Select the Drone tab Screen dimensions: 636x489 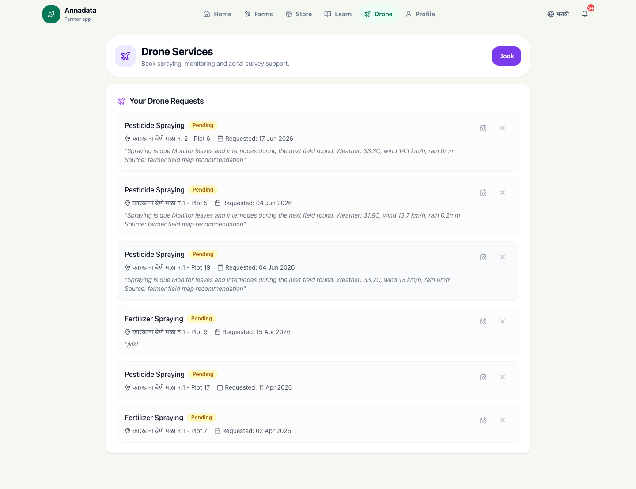click(378, 14)
